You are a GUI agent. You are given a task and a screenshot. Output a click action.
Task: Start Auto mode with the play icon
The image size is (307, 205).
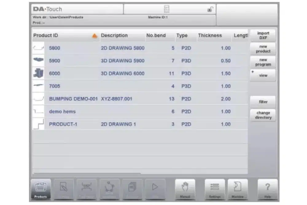pyautogui.click(x=155, y=189)
